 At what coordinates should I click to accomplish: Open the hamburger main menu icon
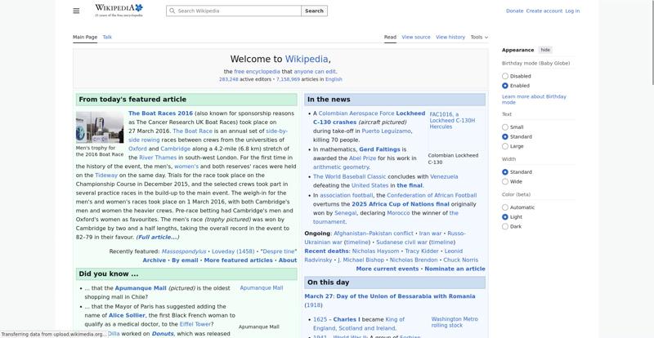coord(76,11)
